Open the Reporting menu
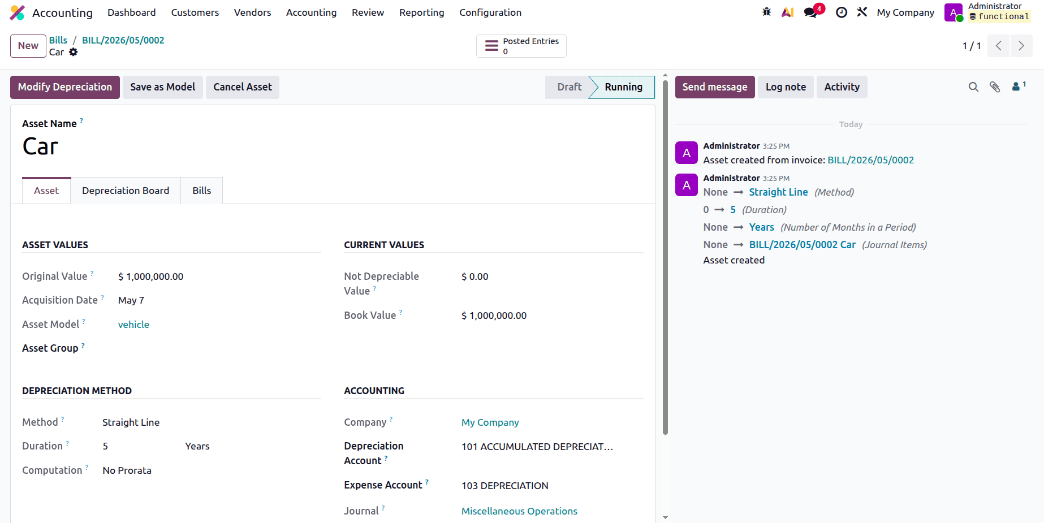The height and width of the screenshot is (523, 1044). coord(422,12)
